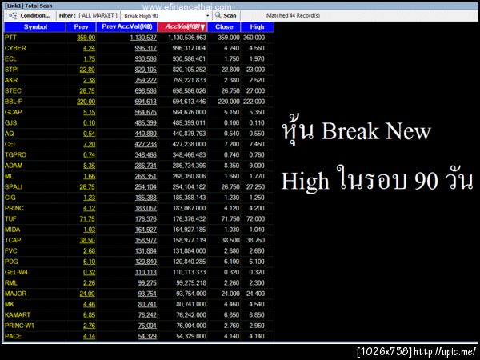Sort by Prev column header
This screenshot has height=360, width=480.
[81, 27]
